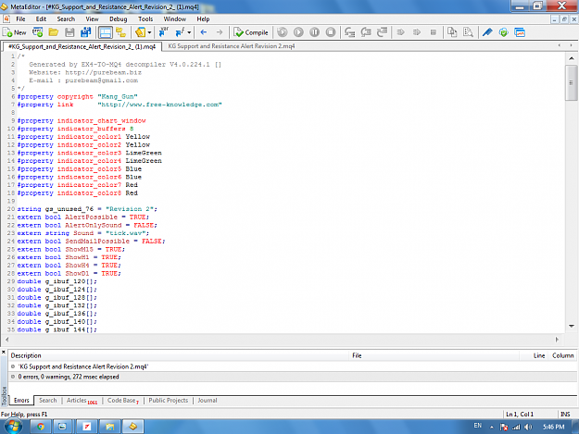Open the trading terminal chart icon
The image size is (579, 434).
coord(520,32)
